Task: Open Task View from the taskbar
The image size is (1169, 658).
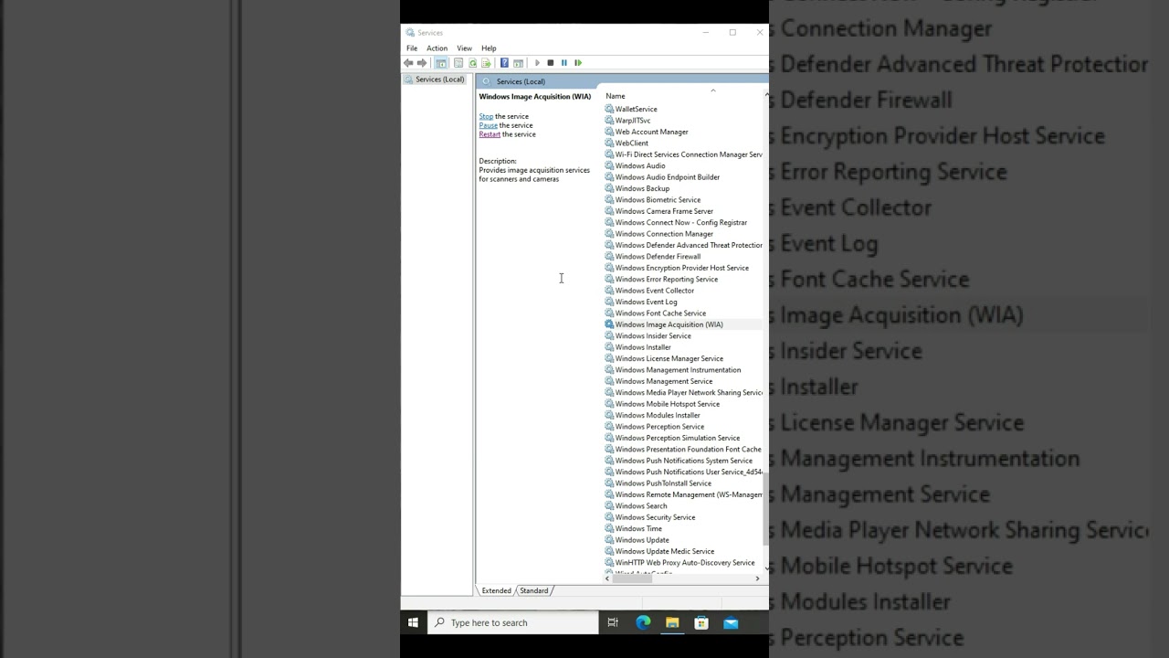Action: tap(613, 622)
